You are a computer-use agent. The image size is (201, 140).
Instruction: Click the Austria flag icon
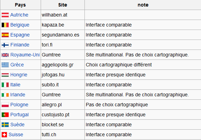(5, 15)
